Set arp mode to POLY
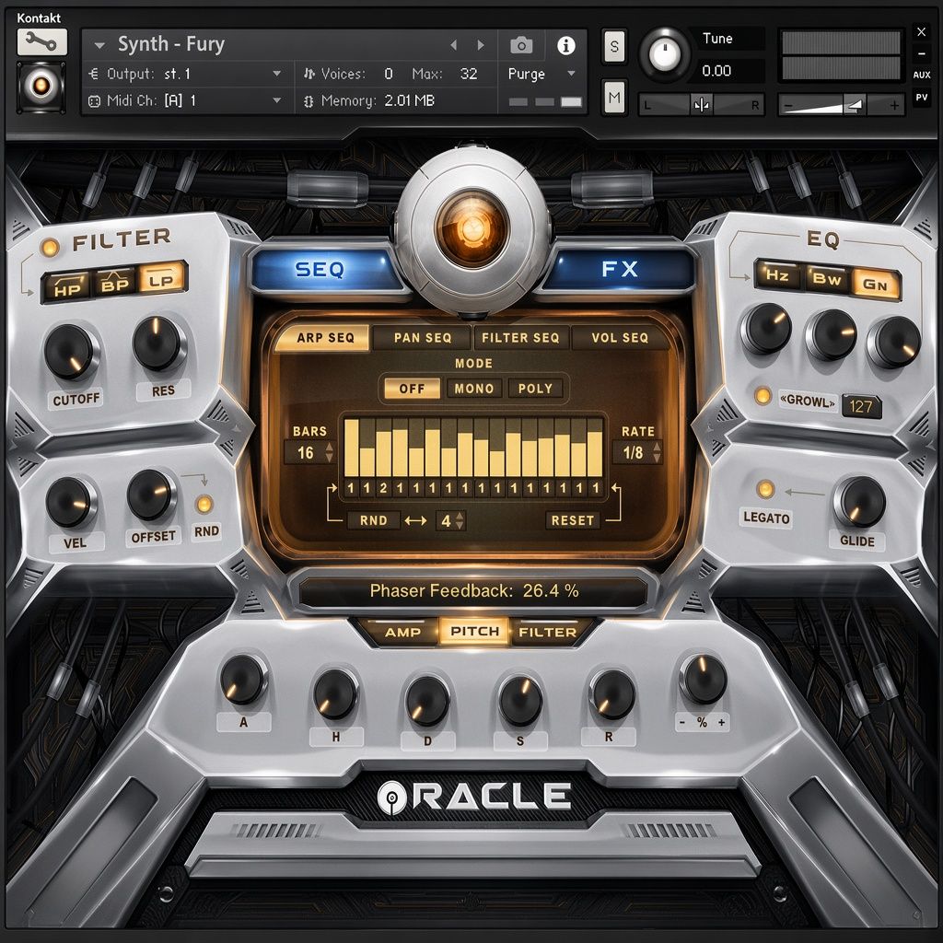 coord(535,389)
